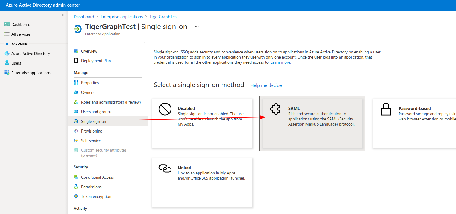Image resolution: width=456 pixels, height=214 pixels.
Task: Select the Provisioning icon under Manage
Action: click(76, 131)
